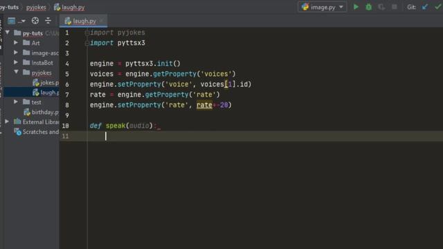Place cursor on empty line 11
The width and height of the screenshot is (443, 249).
point(251,136)
